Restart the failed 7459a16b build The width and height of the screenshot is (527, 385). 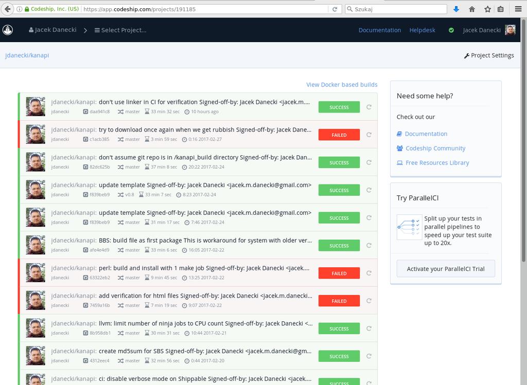tap(368, 301)
